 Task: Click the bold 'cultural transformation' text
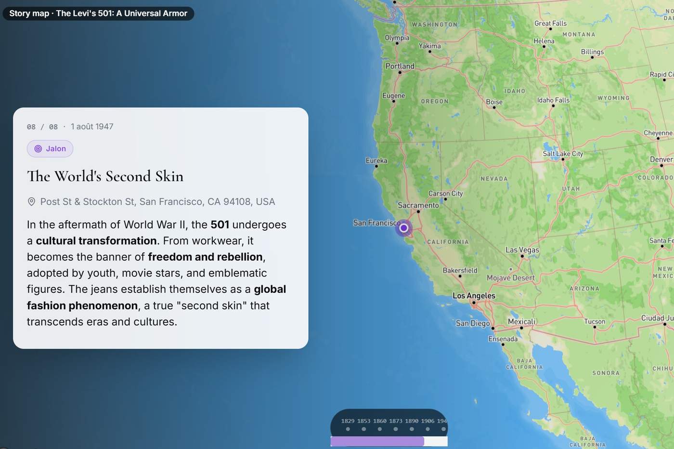click(x=96, y=241)
